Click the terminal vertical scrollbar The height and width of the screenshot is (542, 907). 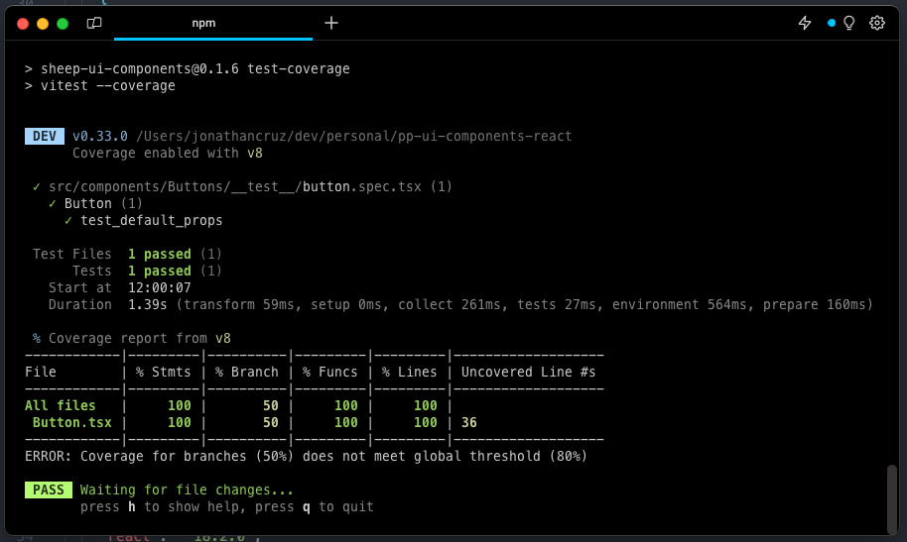click(x=891, y=499)
